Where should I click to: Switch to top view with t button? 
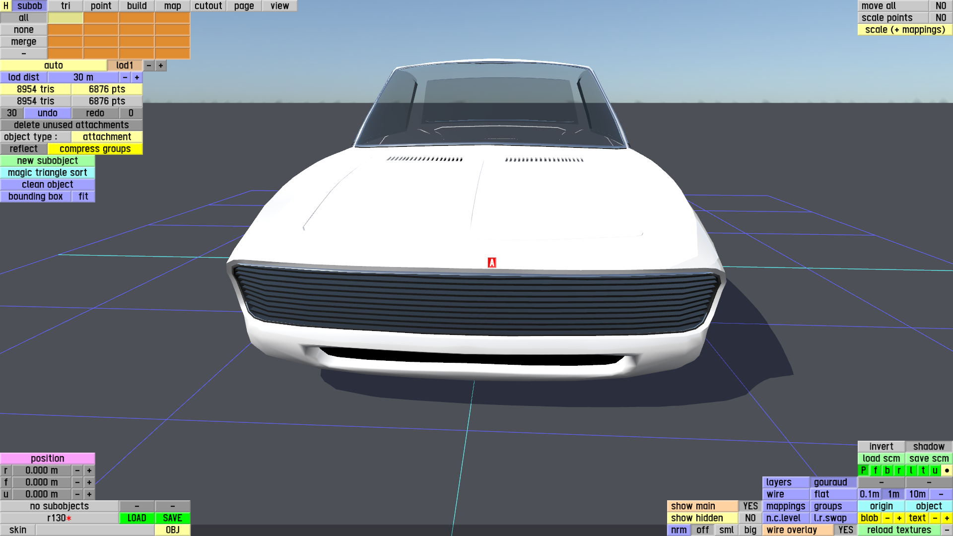pyautogui.click(x=923, y=470)
